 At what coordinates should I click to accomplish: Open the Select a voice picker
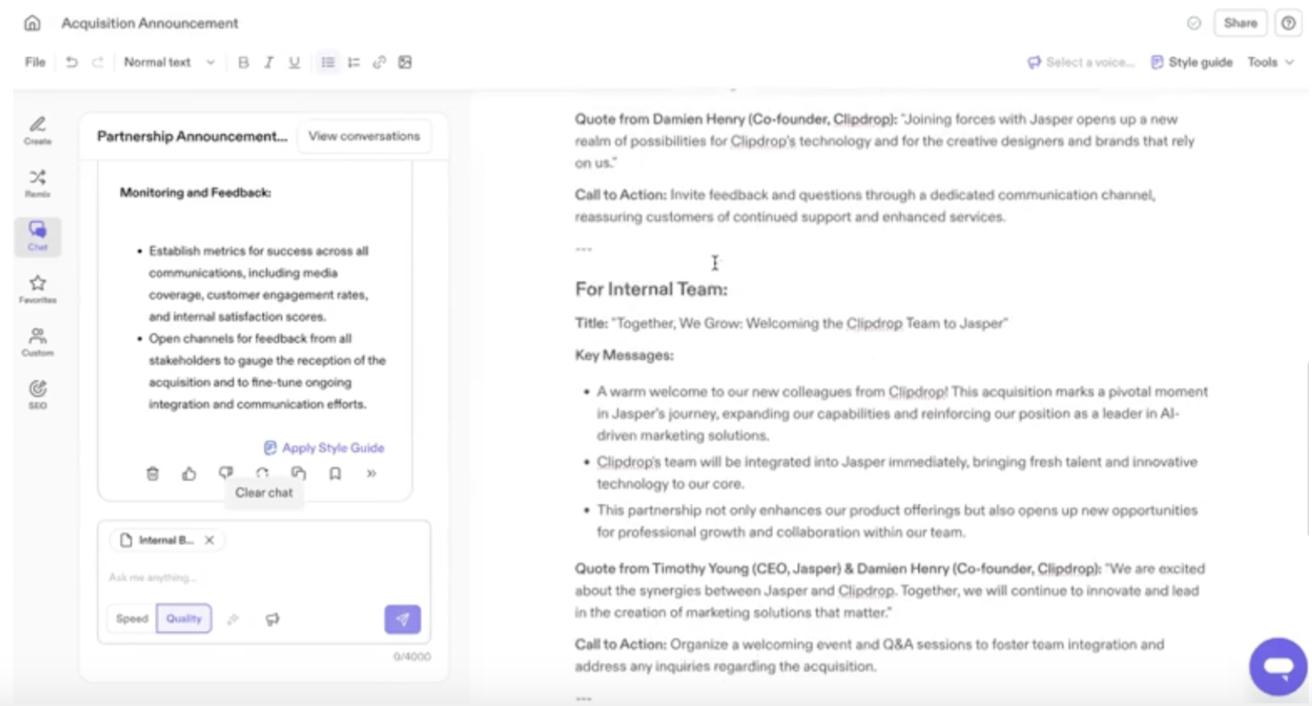point(1081,62)
